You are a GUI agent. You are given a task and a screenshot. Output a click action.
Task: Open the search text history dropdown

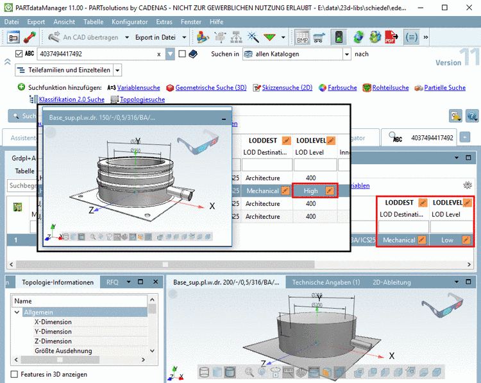click(x=170, y=54)
